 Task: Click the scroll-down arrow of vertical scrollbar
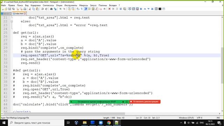pos(222,111)
